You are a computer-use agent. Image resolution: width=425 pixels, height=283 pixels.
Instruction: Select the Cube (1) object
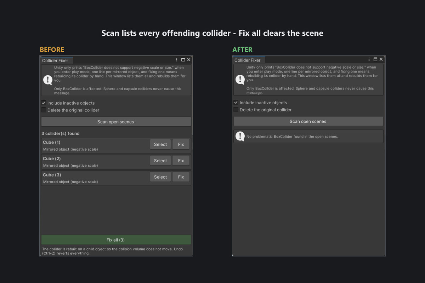pos(160,144)
